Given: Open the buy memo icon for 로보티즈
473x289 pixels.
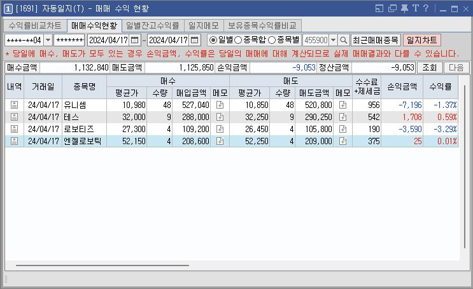Looking at the screenshot, I should [x=220, y=129].
